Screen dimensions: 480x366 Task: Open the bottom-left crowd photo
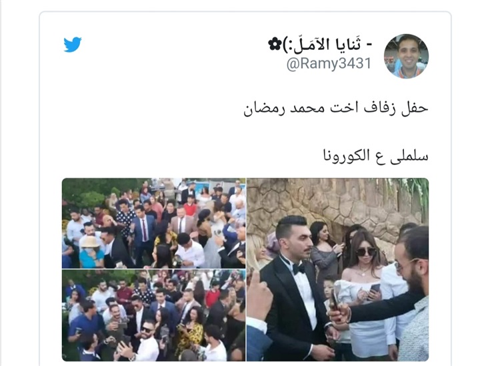point(154,315)
